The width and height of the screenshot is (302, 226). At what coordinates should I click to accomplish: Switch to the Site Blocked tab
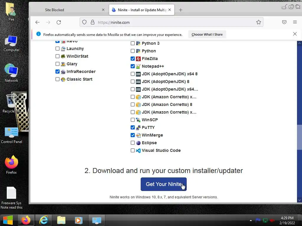tap(70, 10)
